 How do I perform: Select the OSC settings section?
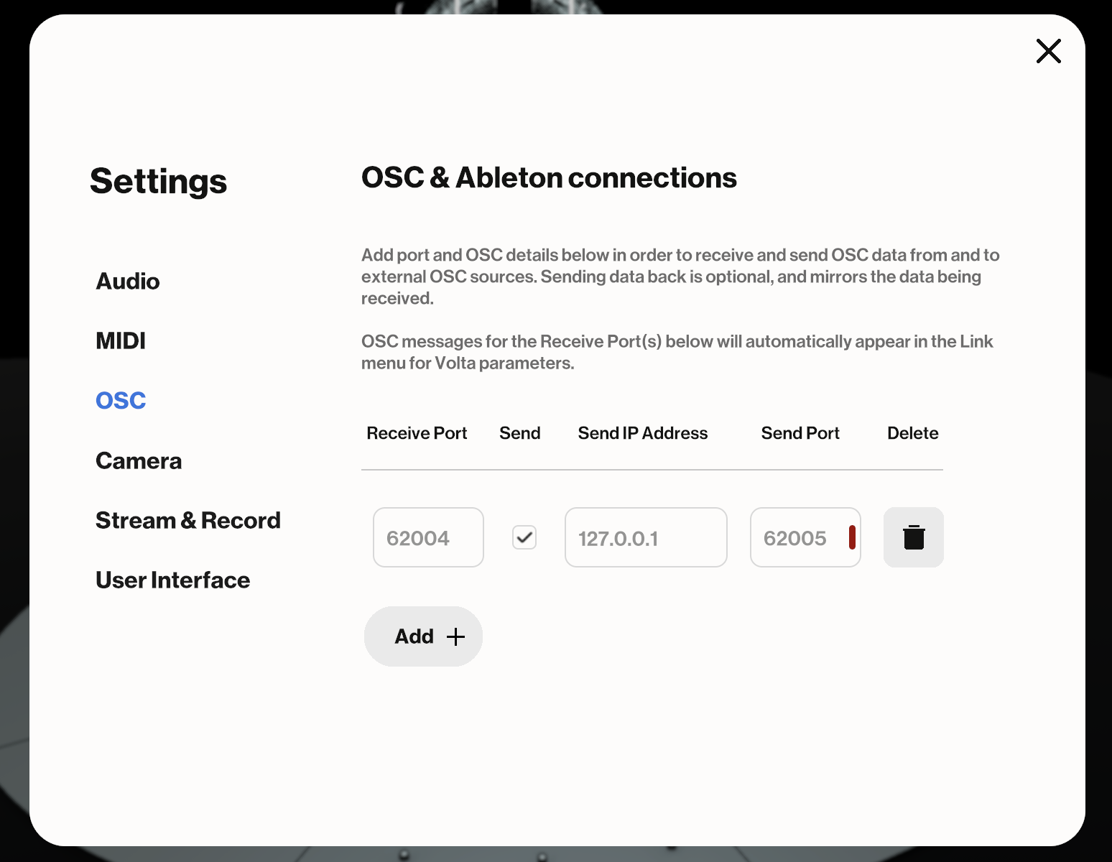pyautogui.click(x=121, y=400)
